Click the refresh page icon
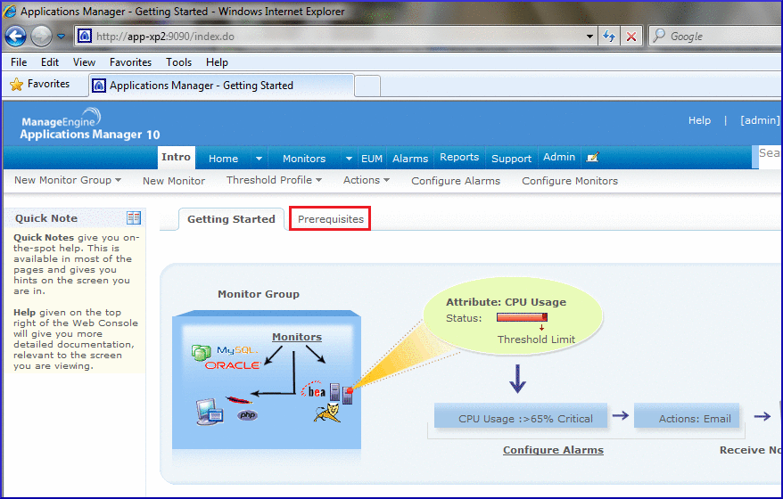 pyautogui.click(x=609, y=37)
